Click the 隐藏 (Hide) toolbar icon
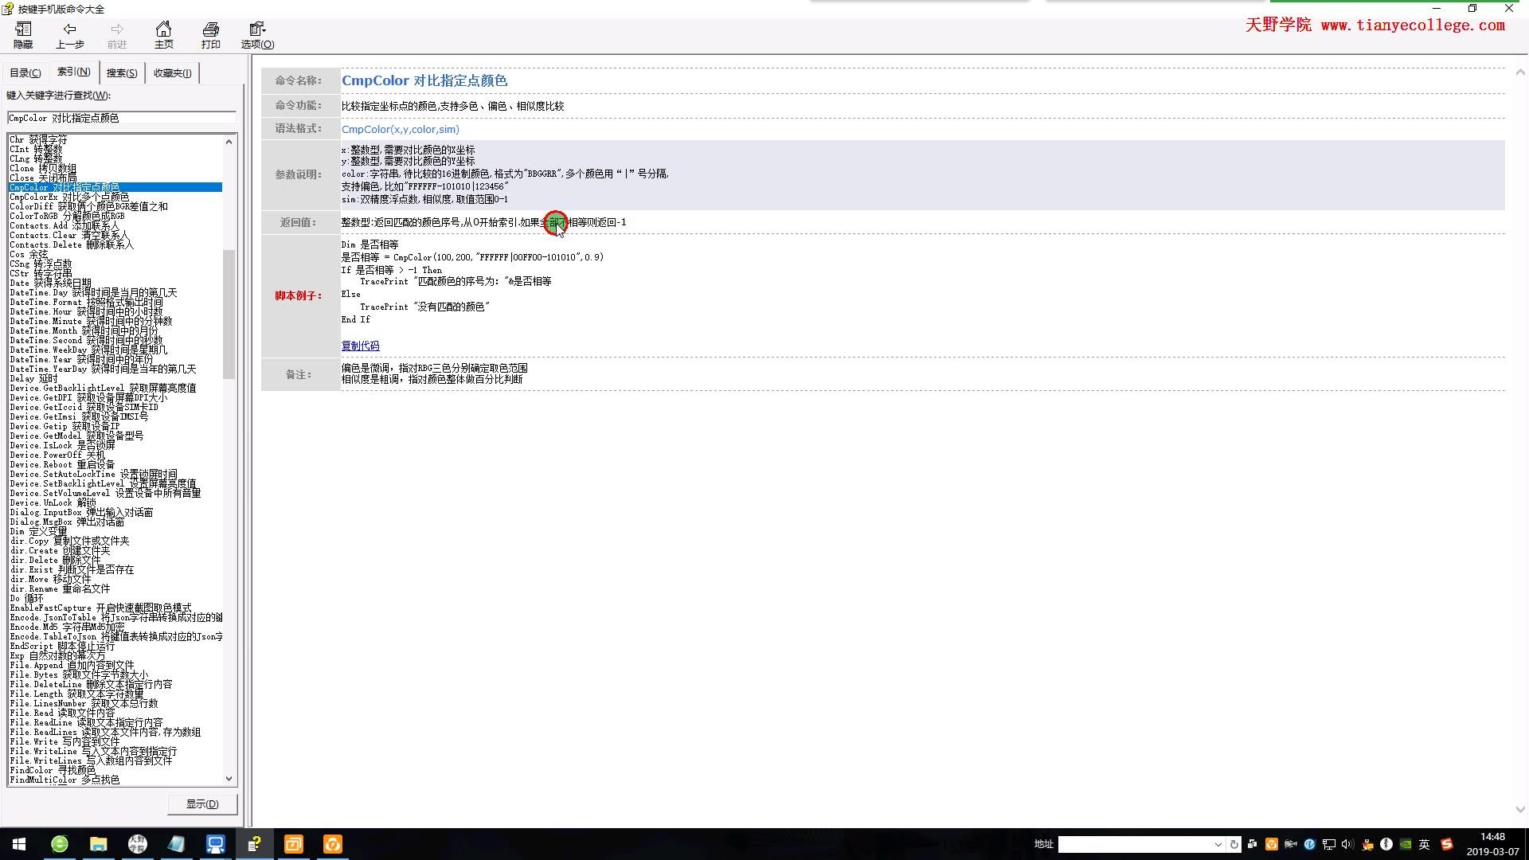 coord(23,35)
